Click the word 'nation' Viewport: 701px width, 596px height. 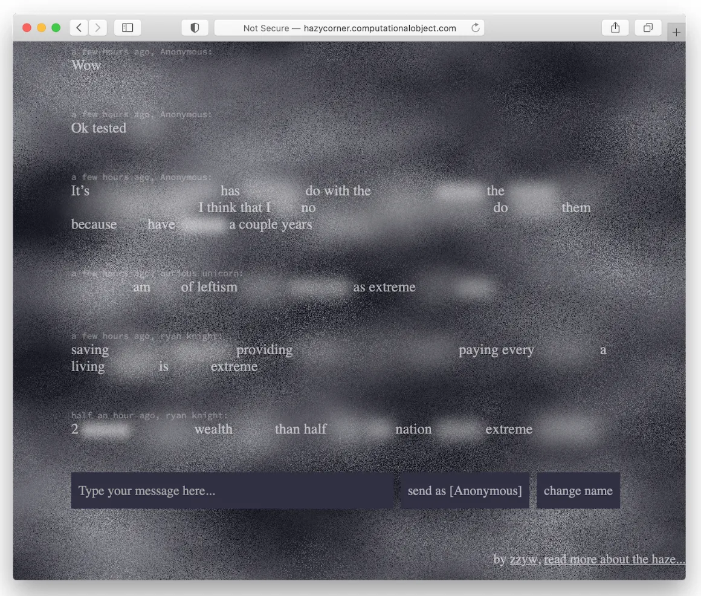413,429
